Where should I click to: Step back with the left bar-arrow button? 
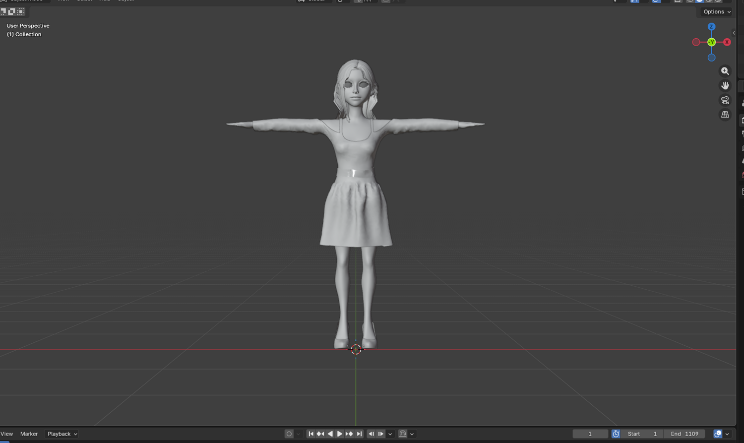coord(372,434)
